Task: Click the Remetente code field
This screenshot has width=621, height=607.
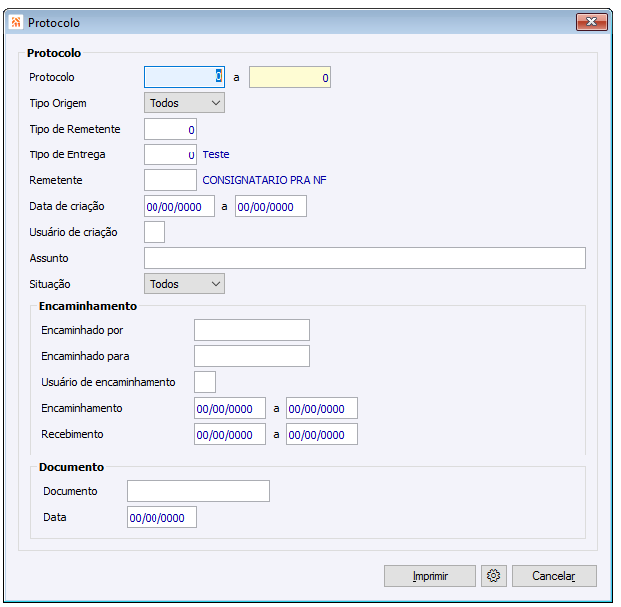Action: (170, 180)
